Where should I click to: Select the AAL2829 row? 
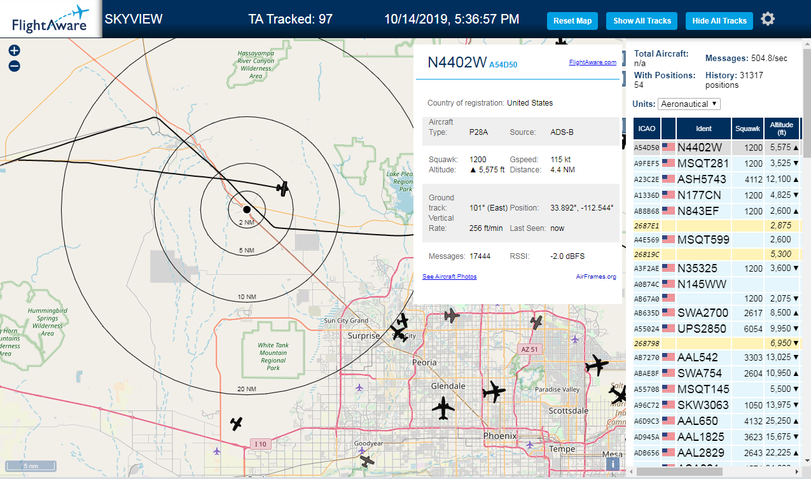tap(717, 453)
